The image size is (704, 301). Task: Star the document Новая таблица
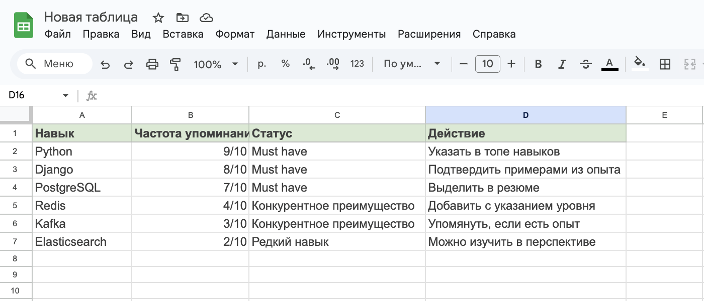[x=158, y=18]
